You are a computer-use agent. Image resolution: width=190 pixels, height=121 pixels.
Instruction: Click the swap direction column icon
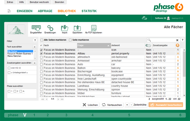click(148, 45)
